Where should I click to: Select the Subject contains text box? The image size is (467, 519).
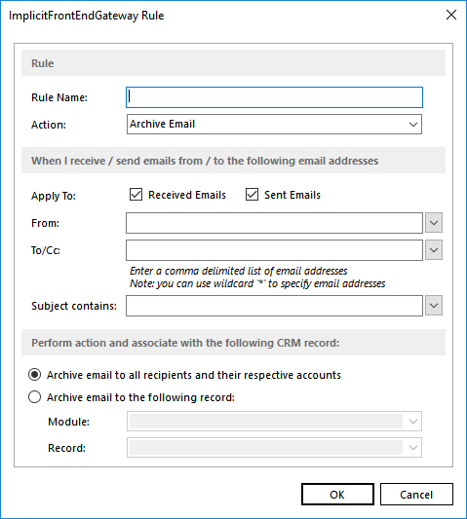[x=274, y=306]
